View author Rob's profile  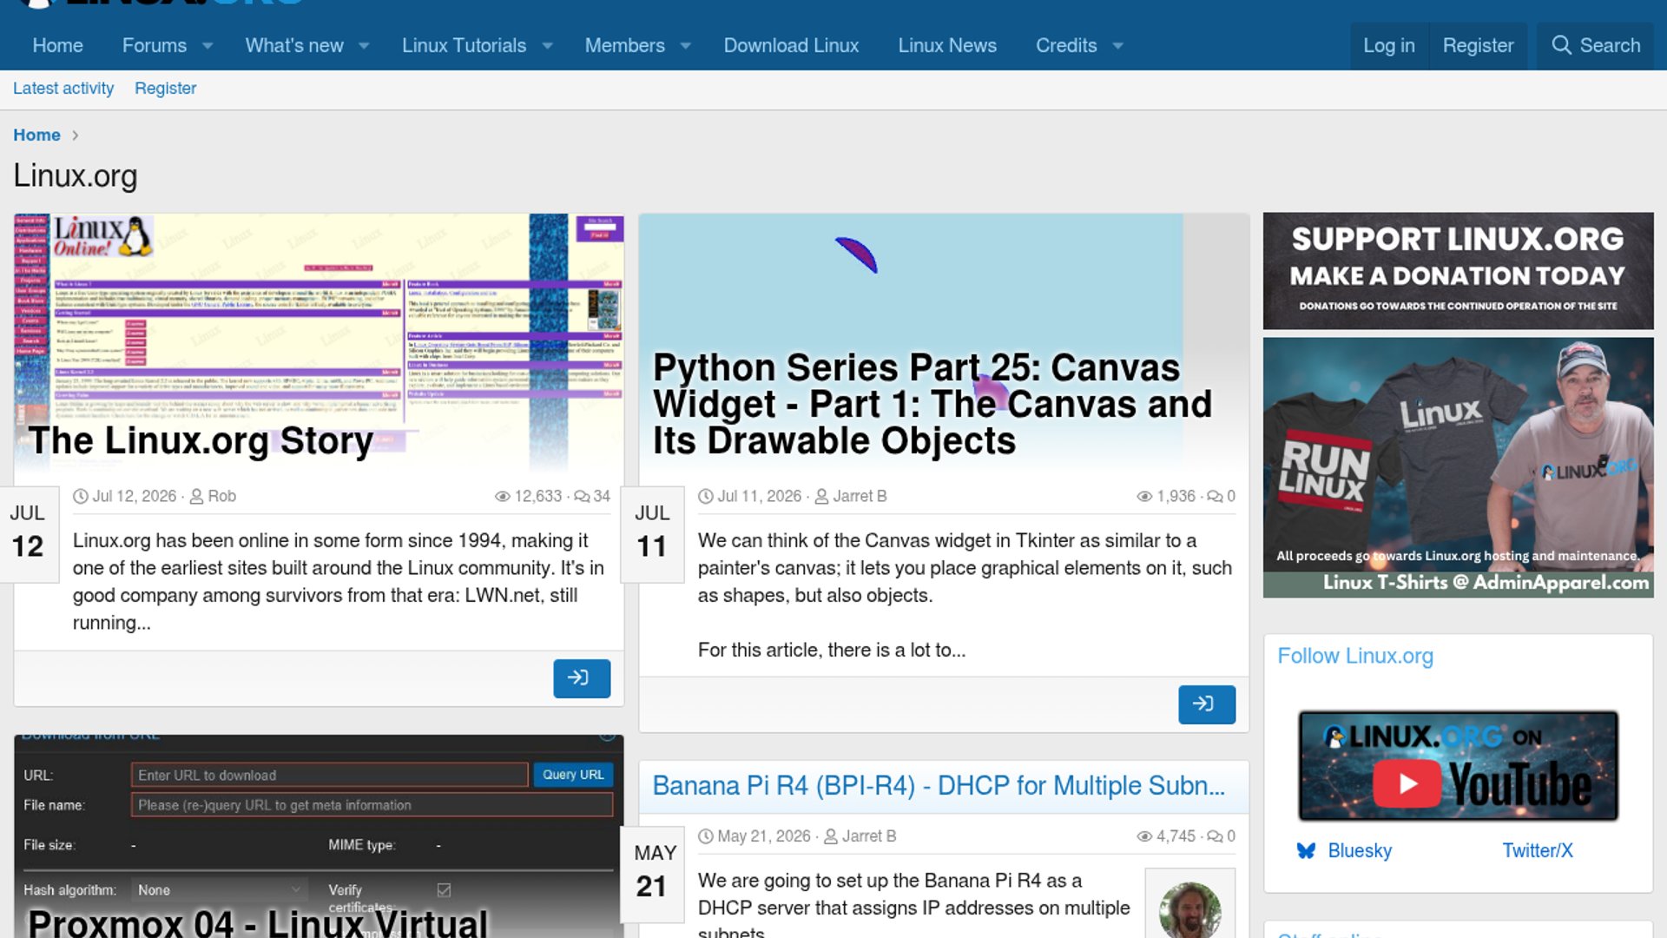[x=221, y=496]
